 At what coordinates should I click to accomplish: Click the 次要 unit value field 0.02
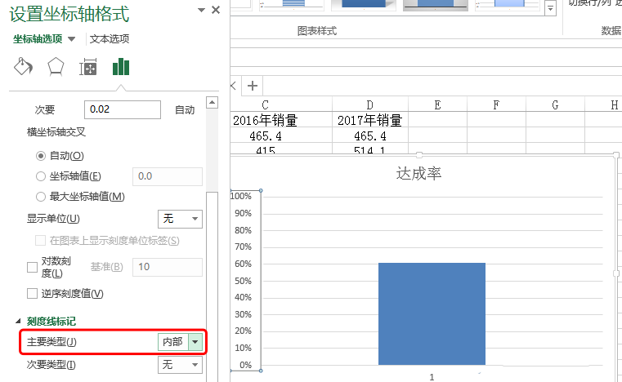click(x=122, y=109)
